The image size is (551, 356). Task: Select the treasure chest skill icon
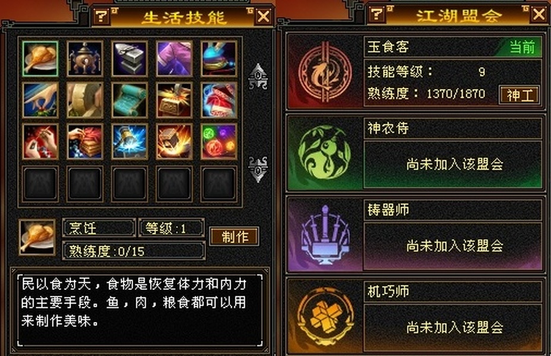pos(175,100)
